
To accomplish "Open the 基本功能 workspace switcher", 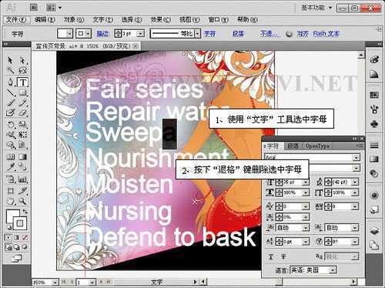I will 316,8.
